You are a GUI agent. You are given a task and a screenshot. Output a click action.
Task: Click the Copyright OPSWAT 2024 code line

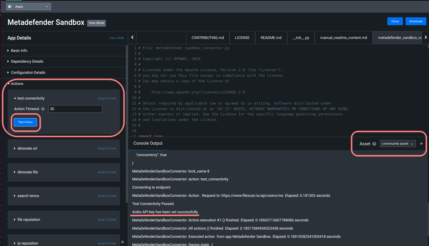(169, 59)
